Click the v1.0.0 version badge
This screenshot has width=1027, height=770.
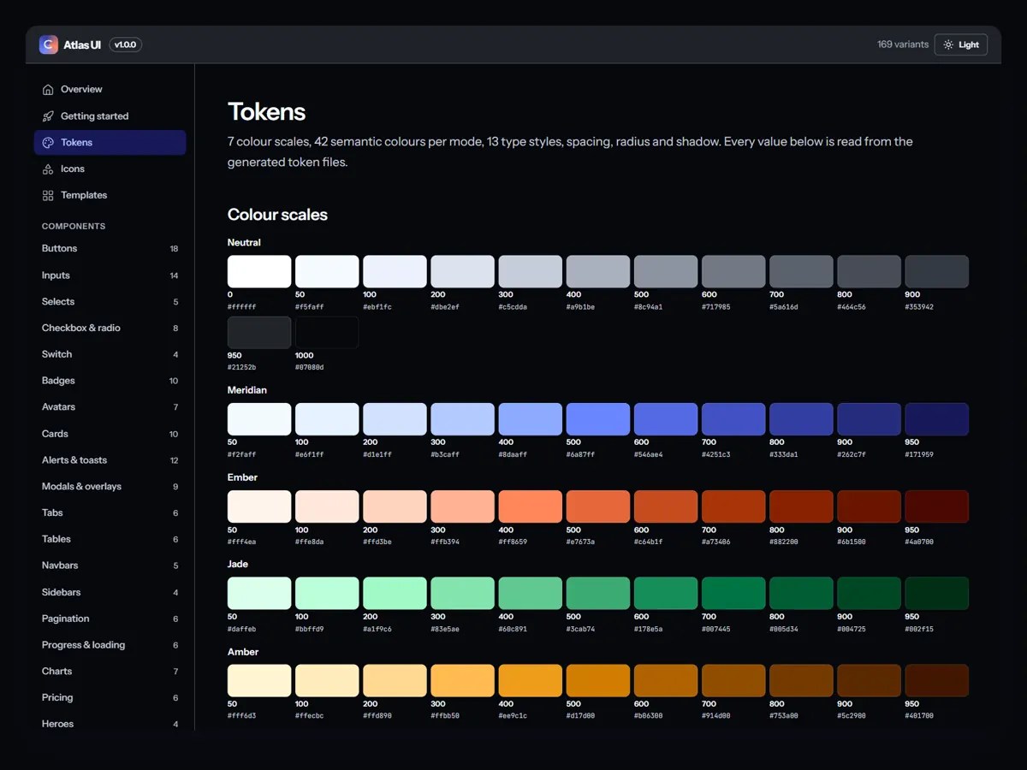[x=126, y=44]
